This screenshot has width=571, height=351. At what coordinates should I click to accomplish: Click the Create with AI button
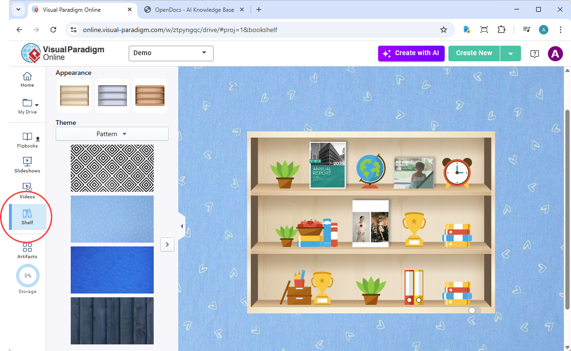(x=411, y=53)
